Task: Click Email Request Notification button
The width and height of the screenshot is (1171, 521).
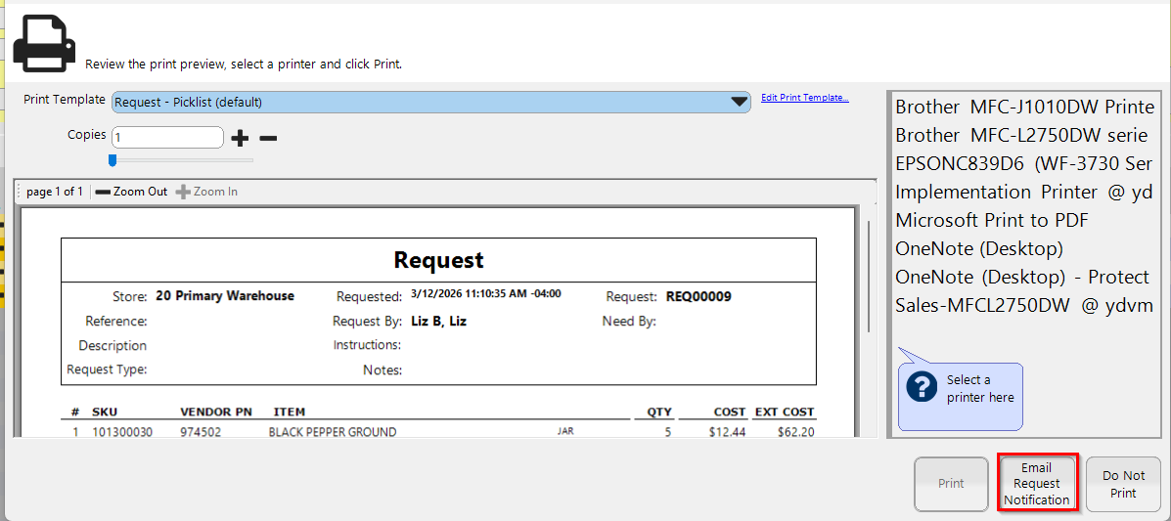Action: point(1037,484)
